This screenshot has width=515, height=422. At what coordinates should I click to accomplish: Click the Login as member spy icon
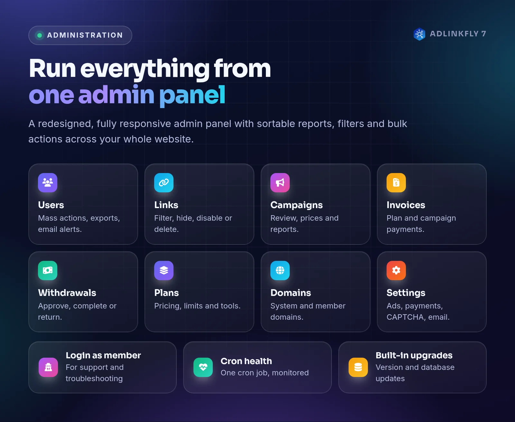tap(48, 367)
